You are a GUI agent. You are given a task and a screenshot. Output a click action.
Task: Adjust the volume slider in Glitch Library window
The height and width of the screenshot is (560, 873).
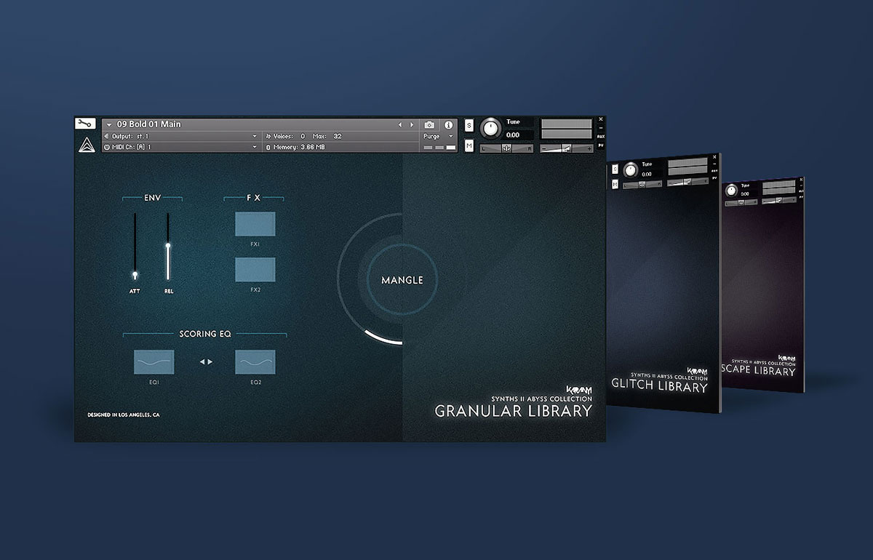(x=688, y=183)
